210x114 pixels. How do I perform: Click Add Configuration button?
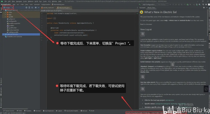(149, 5)
